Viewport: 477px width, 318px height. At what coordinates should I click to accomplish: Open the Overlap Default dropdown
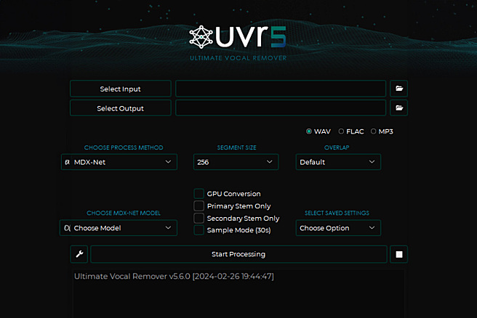pos(338,162)
